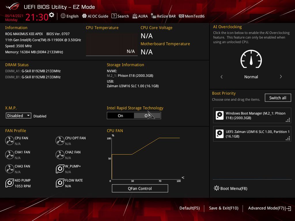Click the FLOW RATE icon
Image resolution: width=295 pixels, height=221 pixels.
tap(60, 183)
